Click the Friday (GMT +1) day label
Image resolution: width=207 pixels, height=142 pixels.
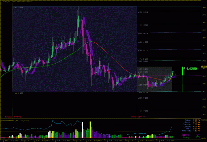(x=138, y=117)
